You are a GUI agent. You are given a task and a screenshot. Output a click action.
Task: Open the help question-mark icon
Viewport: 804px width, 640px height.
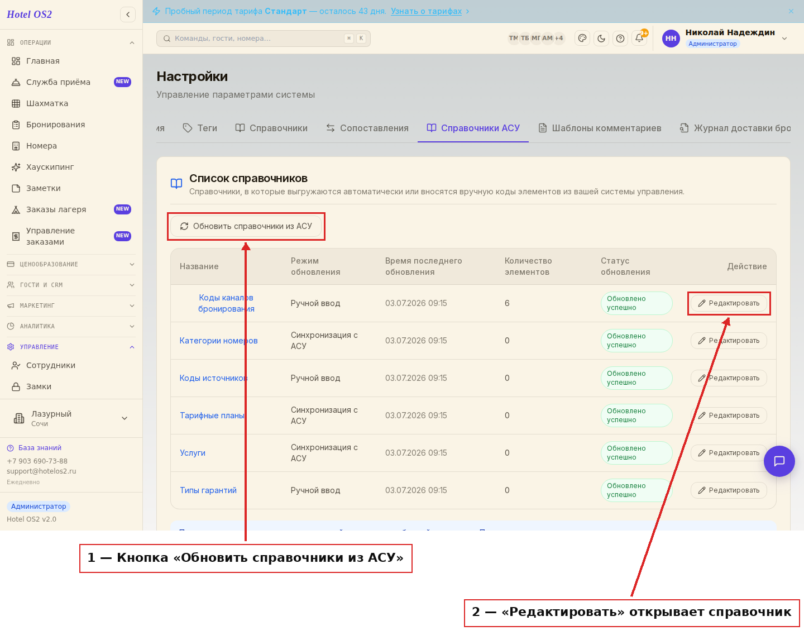click(x=620, y=39)
